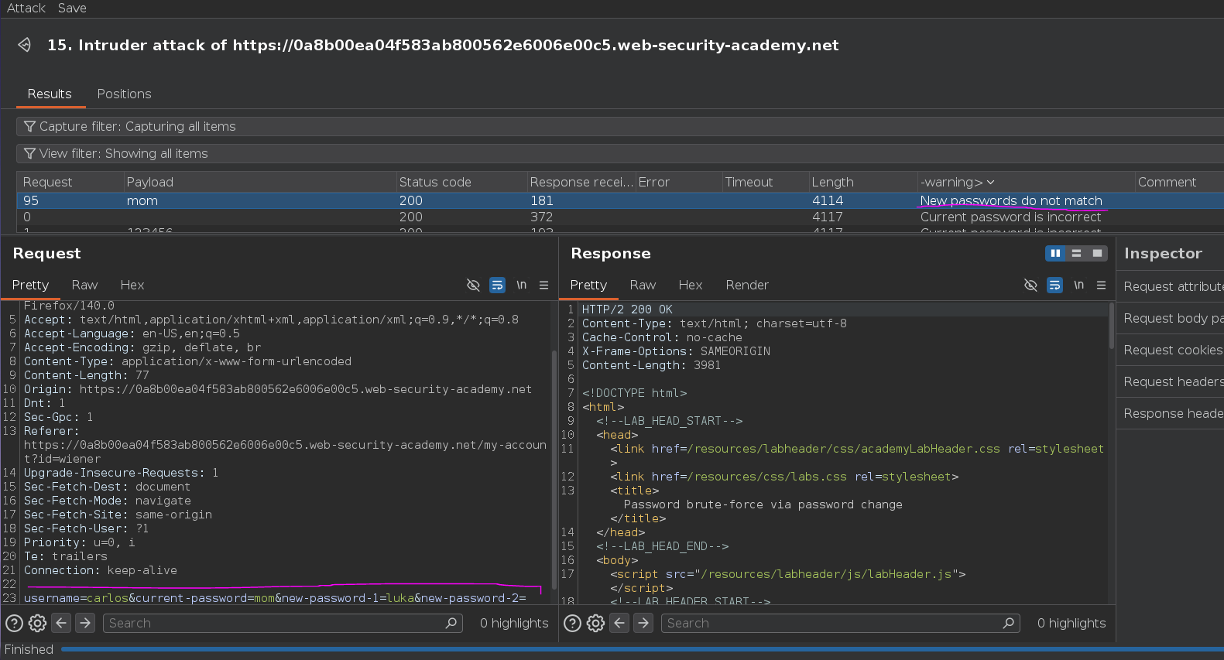Sort by the Error column header
Image resolution: width=1224 pixels, height=660 pixels.
point(678,182)
